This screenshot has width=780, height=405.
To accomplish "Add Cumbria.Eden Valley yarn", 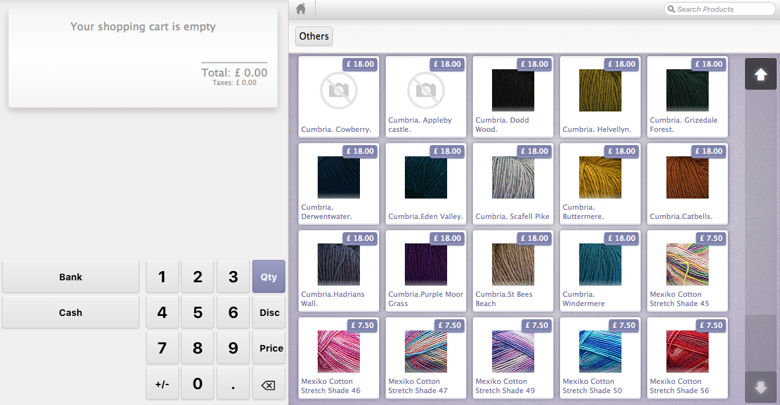I will tap(426, 184).
